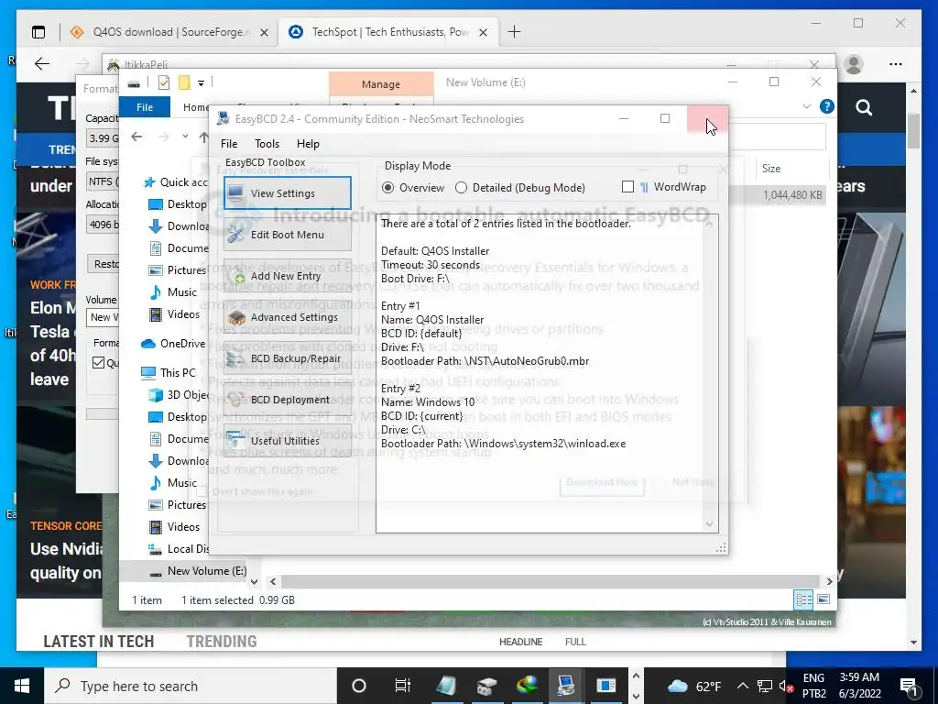Select the Overview display mode
938x704 pixels.
tap(413, 188)
